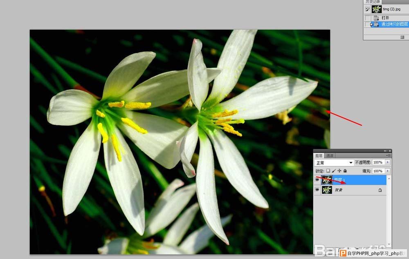This screenshot has height=259, width=409.
Task: Switch to the 通道 channels tab
Action: pyautogui.click(x=330, y=155)
